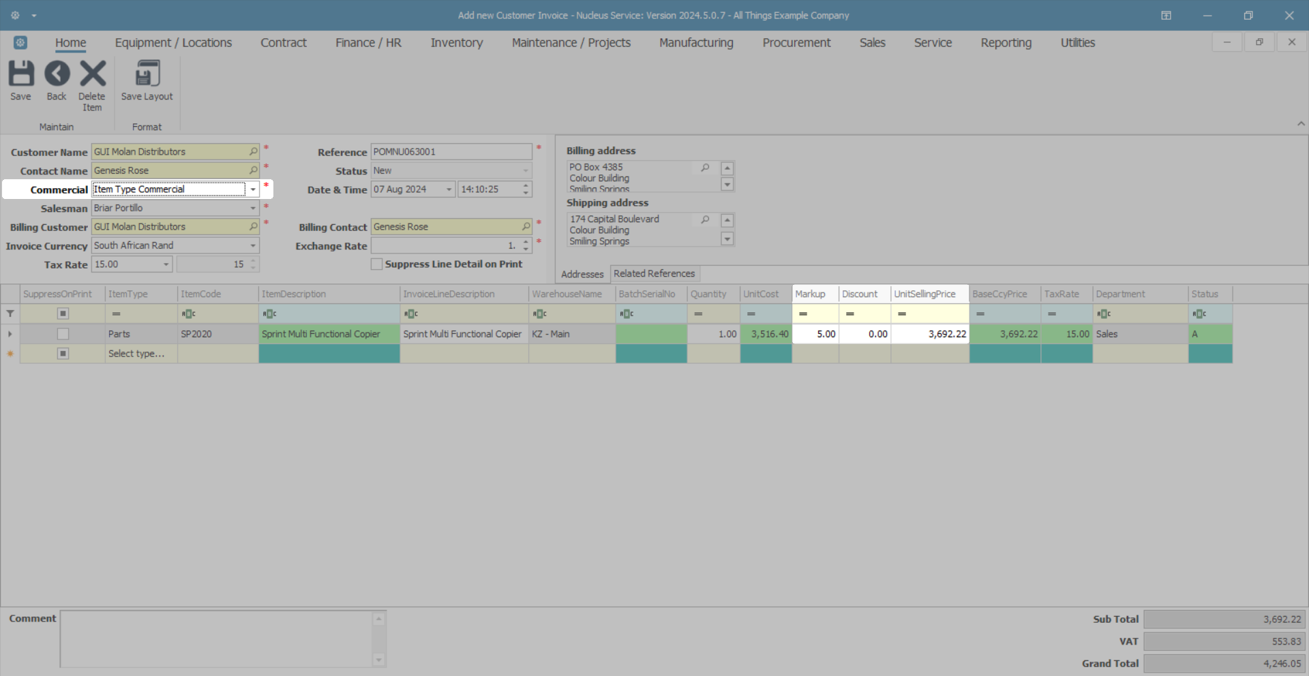Click the ribbon display layout icon in title bar

1166,15
